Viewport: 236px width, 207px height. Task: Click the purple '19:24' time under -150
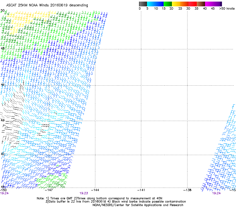[x=4, y=193]
